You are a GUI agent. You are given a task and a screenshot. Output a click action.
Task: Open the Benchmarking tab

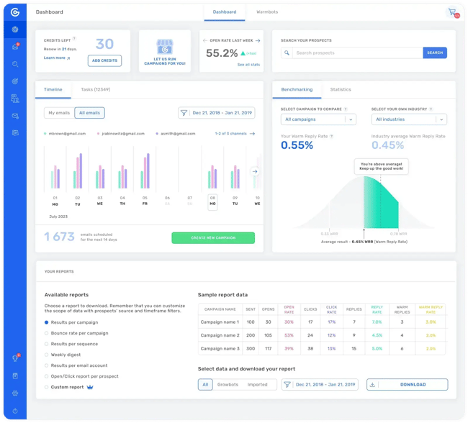[x=297, y=89]
